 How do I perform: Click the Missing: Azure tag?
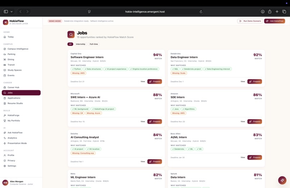coord(94,113)
